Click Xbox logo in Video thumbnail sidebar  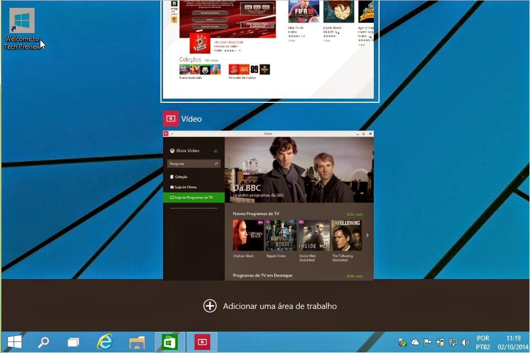tap(172, 151)
